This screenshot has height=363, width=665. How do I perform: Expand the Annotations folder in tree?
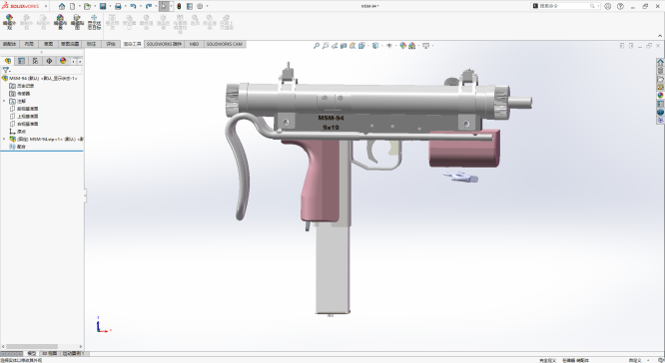[4, 102]
